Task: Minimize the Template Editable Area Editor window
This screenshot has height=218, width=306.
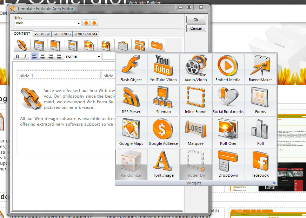Action: tap(180, 7)
